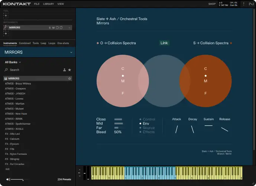Select the Effects page radio option
Viewport: 256px width, 186px height.
[147, 132]
